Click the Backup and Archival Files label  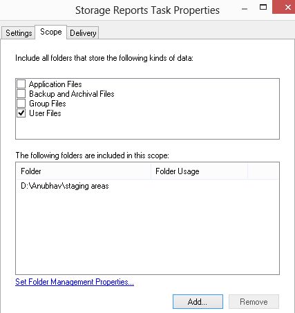click(x=72, y=94)
